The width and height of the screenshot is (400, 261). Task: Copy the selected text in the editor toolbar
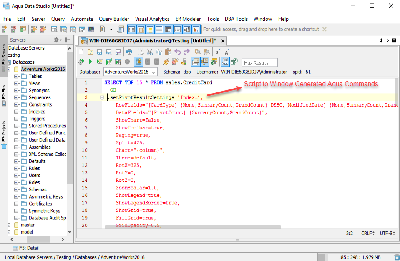tap(158, 52)
